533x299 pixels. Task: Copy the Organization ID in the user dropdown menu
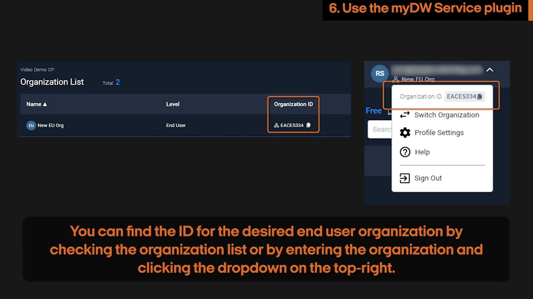tap(480, 97)
